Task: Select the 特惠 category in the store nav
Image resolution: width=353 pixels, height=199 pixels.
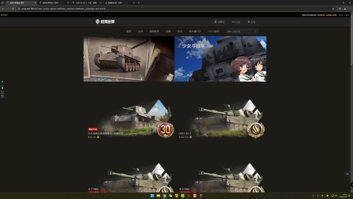Action: pos(168,31)
